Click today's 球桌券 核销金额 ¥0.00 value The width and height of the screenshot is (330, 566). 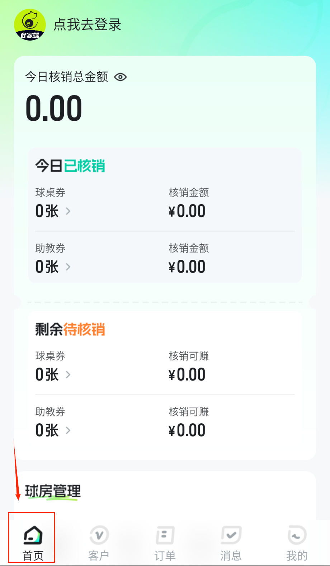pos(187,211)
